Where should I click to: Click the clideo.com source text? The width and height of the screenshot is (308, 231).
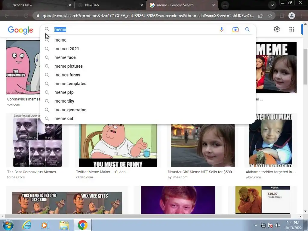click(85, 177)
